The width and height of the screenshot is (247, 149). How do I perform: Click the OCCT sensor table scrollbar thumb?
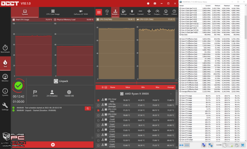[177, 98]
